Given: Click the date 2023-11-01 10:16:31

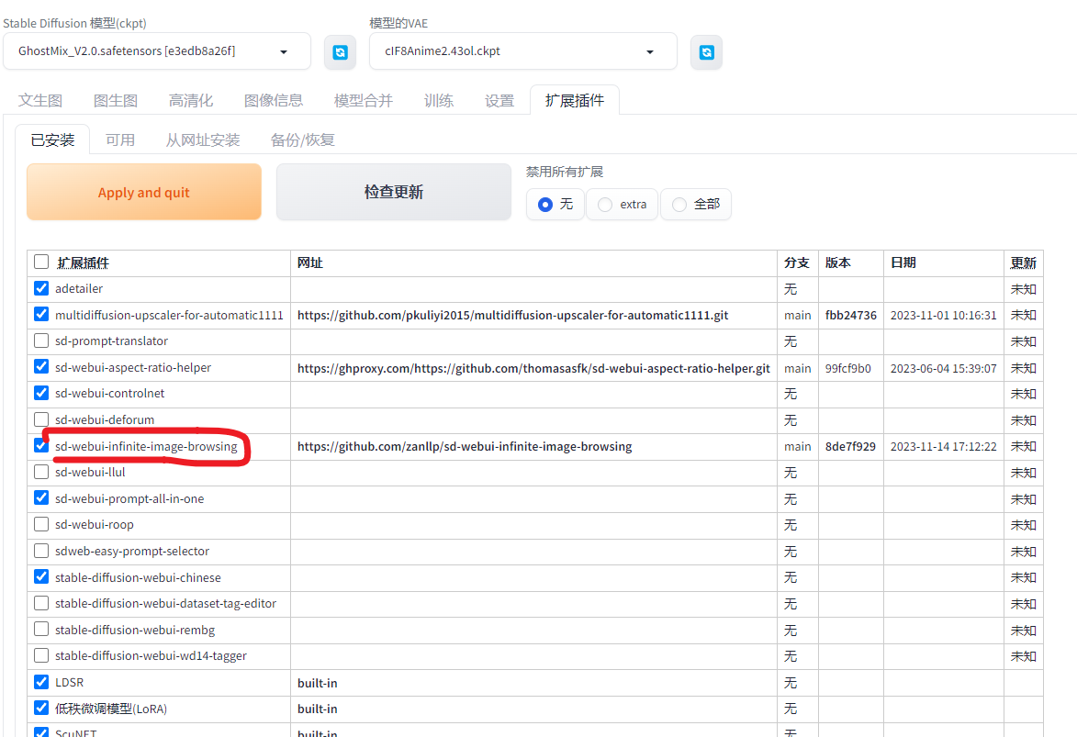Looking at the screenshot, I should click(x=943, y=316).
